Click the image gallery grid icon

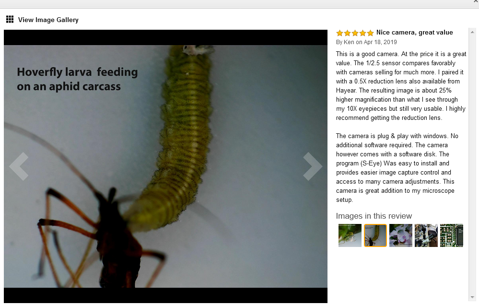click(x=10, y=20)
